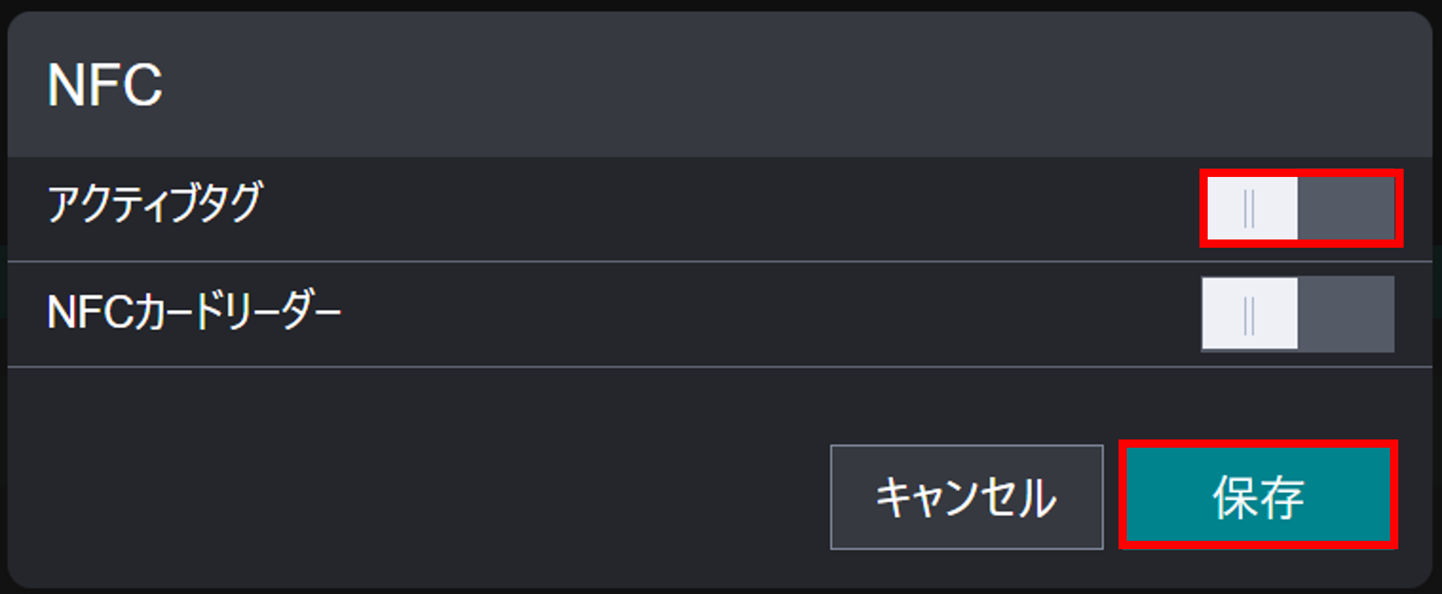Image resolution: width=1442 pixels, height=594 pixels.
Task: Click the gray track of NFCカードリーダー switch
Action: tap(1346, 314)
